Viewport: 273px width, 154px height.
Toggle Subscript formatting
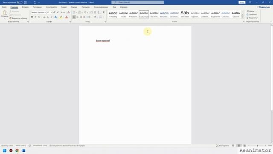click(x=48, y=17)
